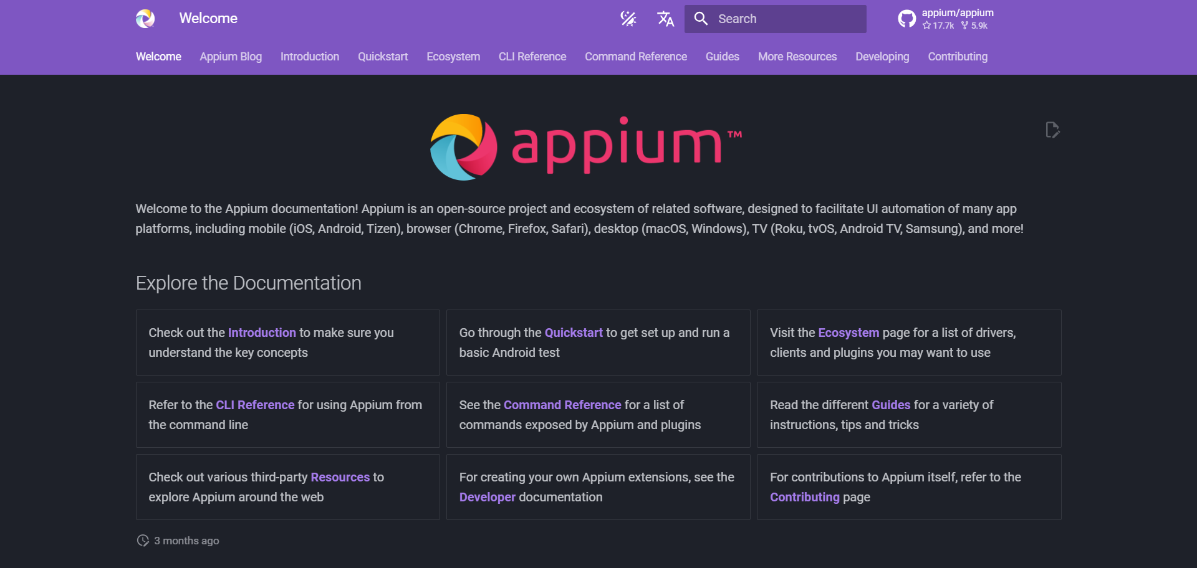Click the 3 months ago timestamp
Screen dimensions: 1197x568
[186, 541]
